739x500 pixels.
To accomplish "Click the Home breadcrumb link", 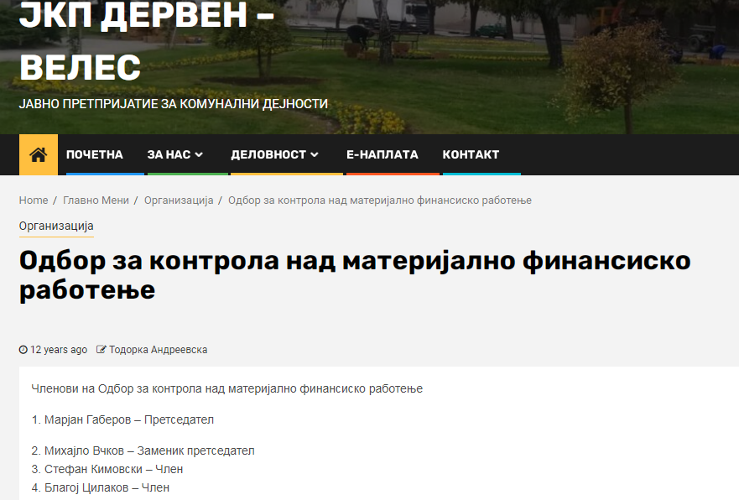I will [x=34, y=201].
